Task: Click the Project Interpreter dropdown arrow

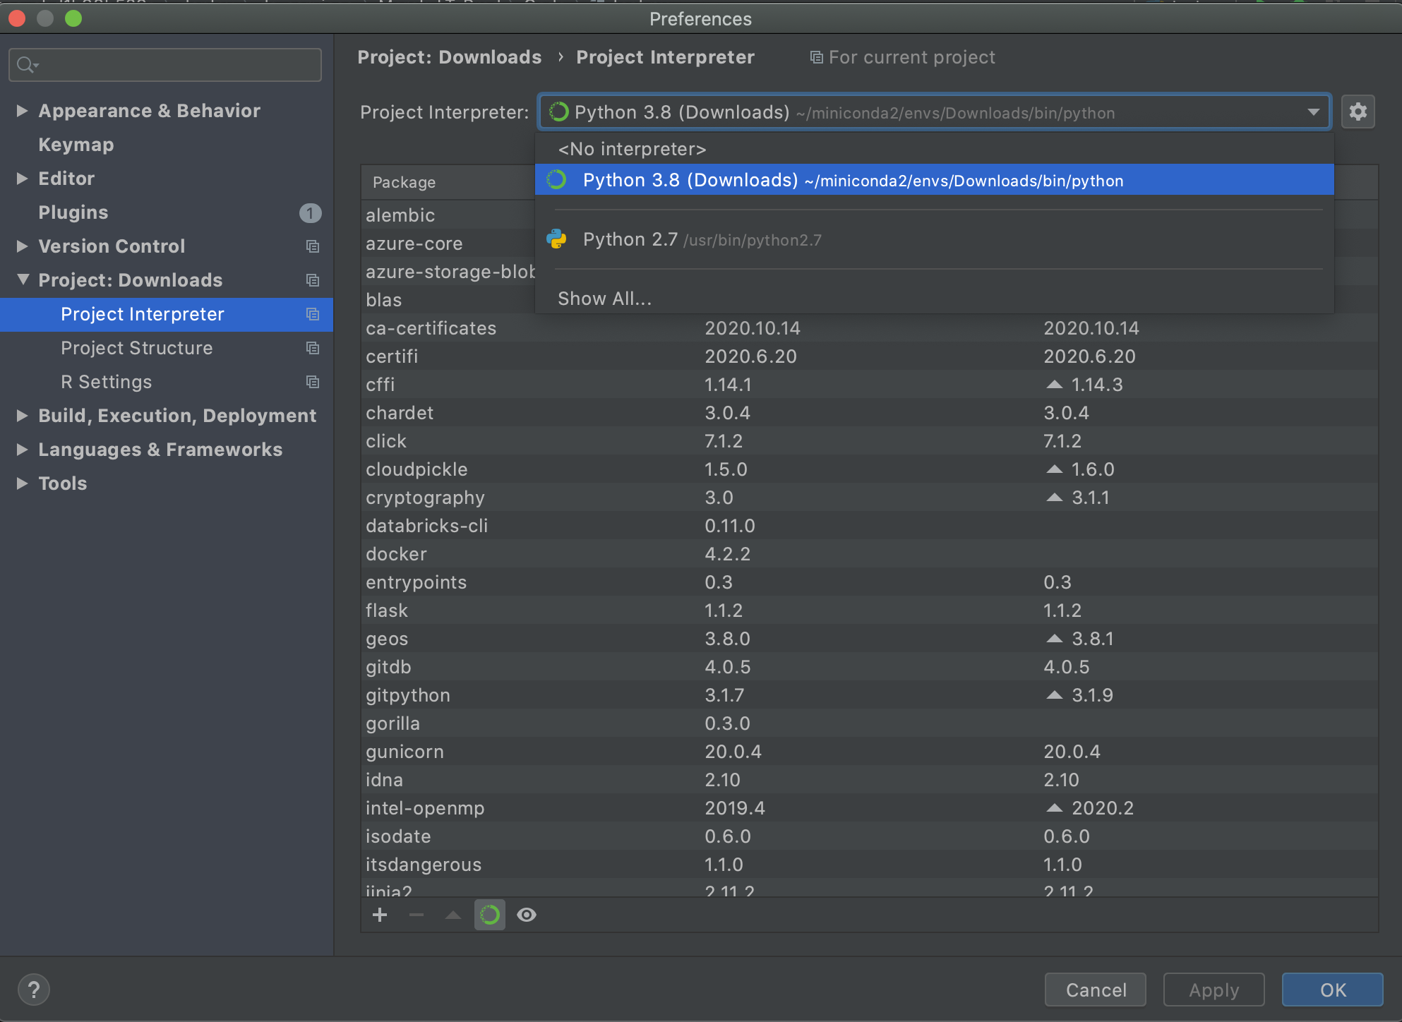Action: tap(1313, 112)
